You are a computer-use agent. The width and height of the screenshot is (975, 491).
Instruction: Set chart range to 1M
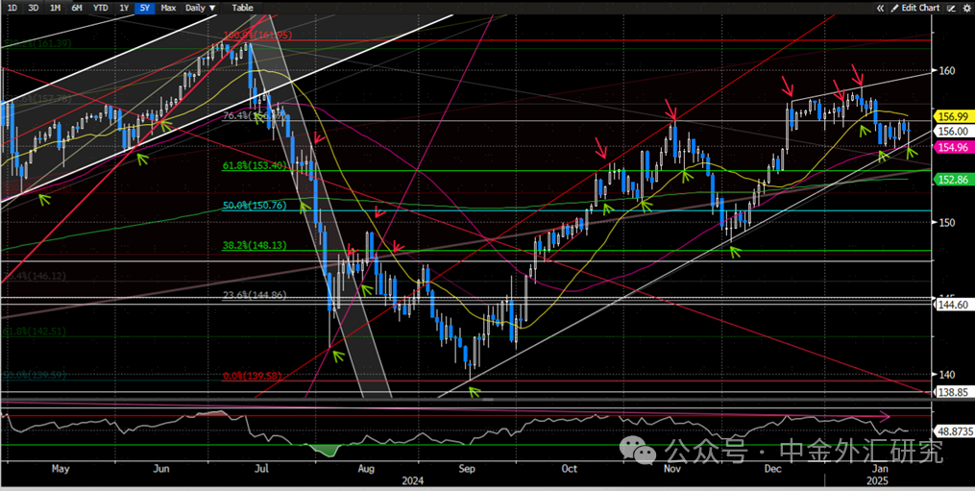click(x=56, y=8)
